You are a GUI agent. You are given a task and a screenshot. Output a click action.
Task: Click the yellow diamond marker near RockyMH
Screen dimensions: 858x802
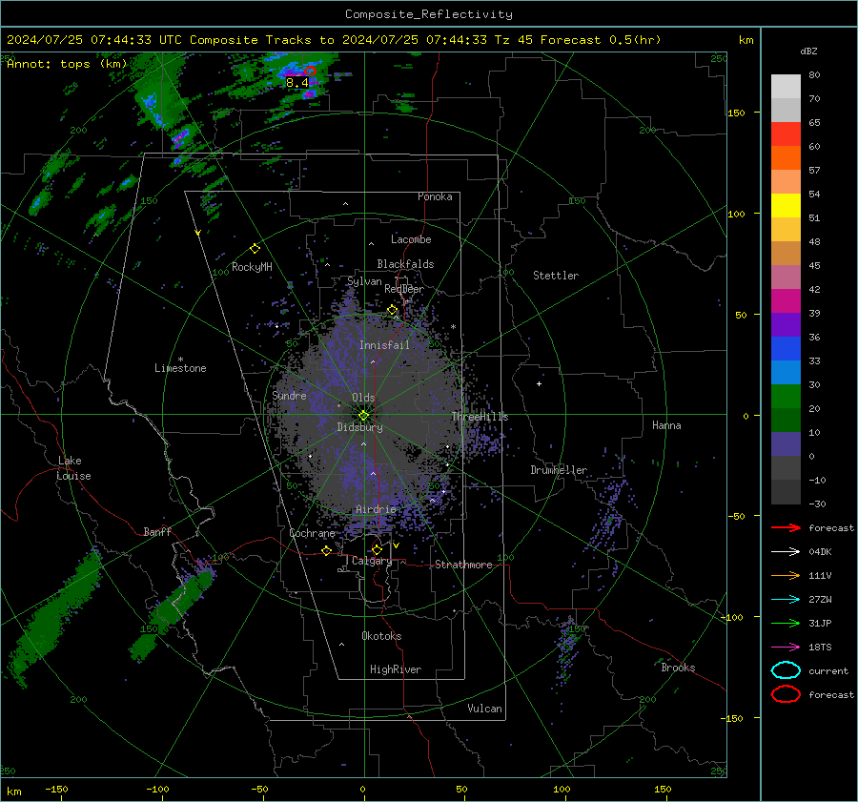click(x=255, y=249)
